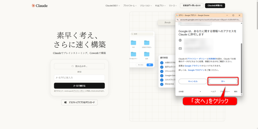Click the Google popup vertical scrollbar
This screenshot has width=258, height=129.
[x=241, y=66]
